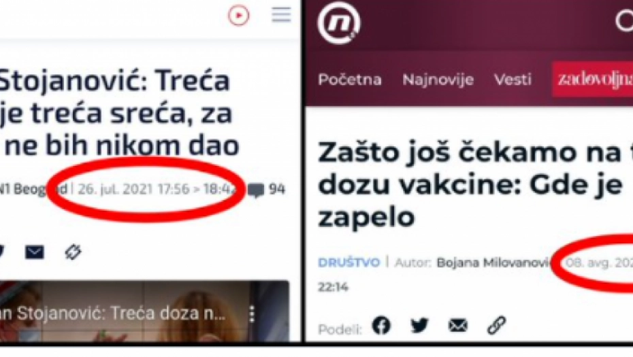The width and height of the screenshot is (633, 357).
Task: Share the right article by email envelope
Action: pyautogui.click(x=458, y=325)
